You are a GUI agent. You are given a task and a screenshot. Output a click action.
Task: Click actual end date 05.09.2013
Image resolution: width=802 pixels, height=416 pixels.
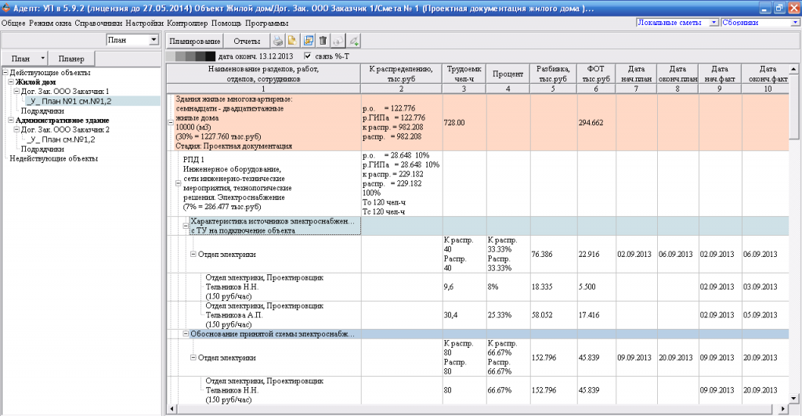(x=760, y=315)
